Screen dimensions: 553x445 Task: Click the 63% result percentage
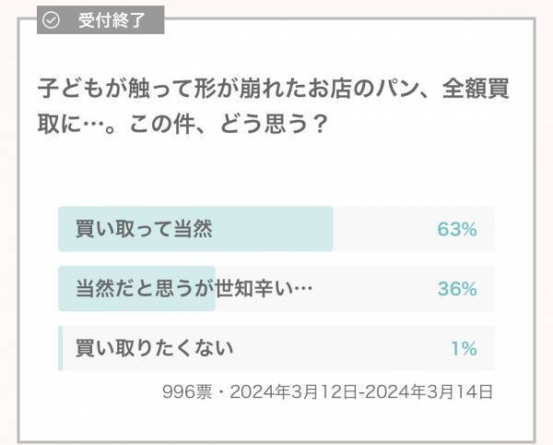pos(456,230)
